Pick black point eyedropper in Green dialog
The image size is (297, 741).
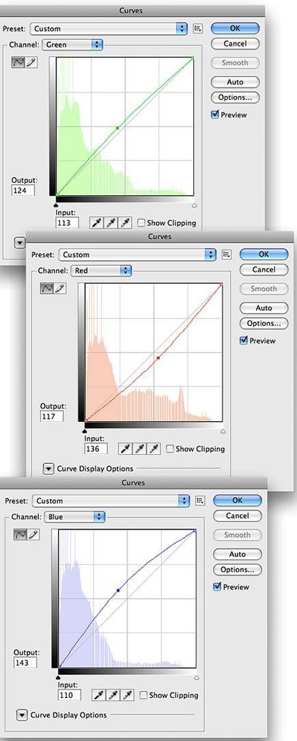click(96, 223)
